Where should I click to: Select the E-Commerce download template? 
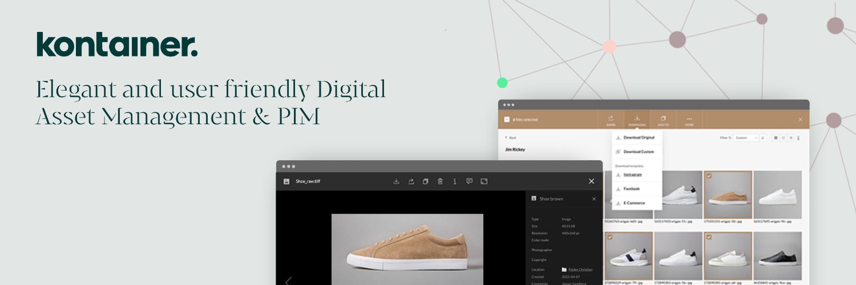tap(637, 203)
